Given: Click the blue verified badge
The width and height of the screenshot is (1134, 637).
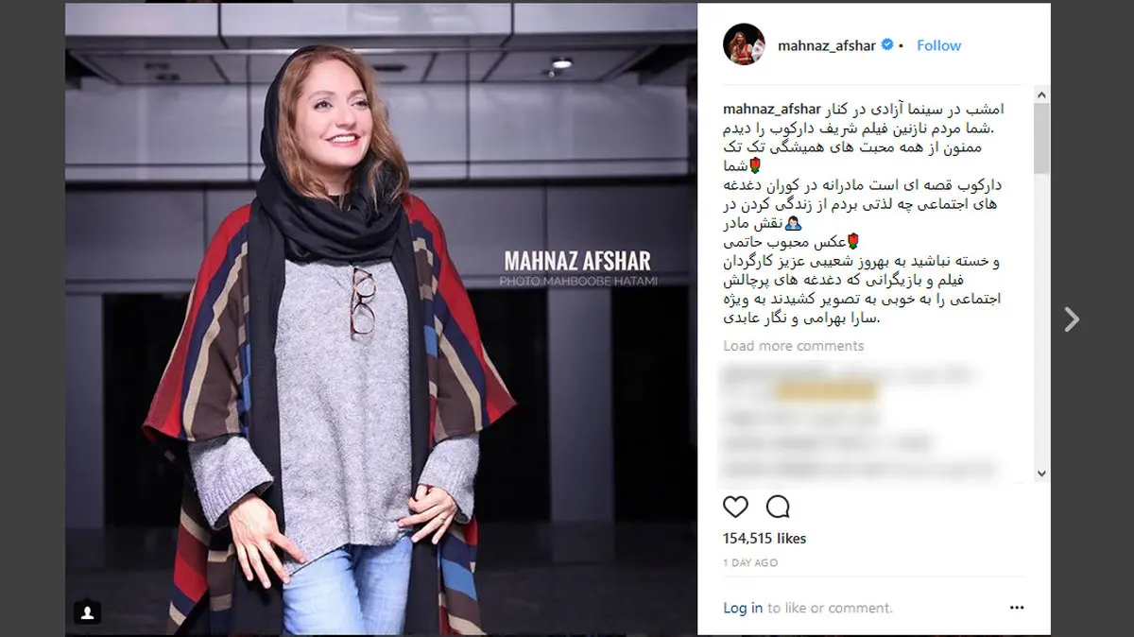Looking at the screenshot, I should [886, 45].
